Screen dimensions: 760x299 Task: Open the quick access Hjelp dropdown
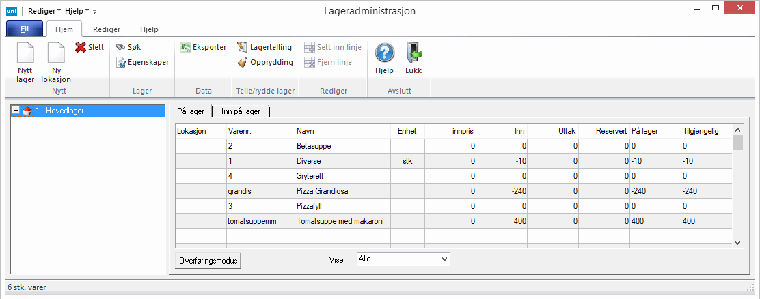coord(77,11)
